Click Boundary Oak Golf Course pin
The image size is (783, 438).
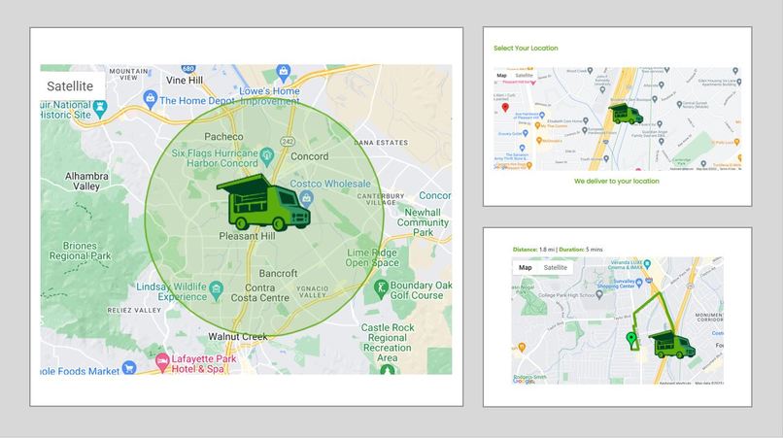381,289
